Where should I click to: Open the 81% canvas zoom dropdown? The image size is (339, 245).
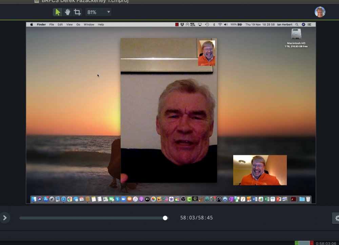tap(99, 12)
